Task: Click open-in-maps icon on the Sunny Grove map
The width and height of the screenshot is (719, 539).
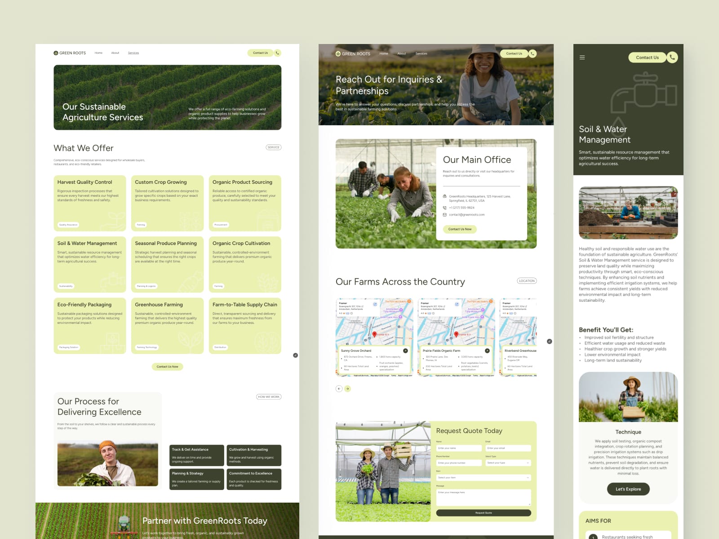Action: click(x=375, y=305)
